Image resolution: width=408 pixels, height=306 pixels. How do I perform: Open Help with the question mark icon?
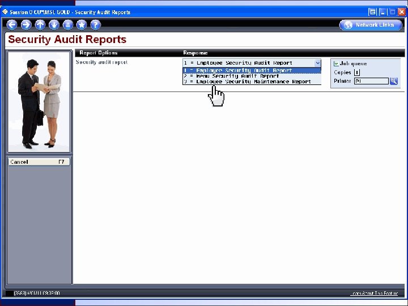pos(96,25)
